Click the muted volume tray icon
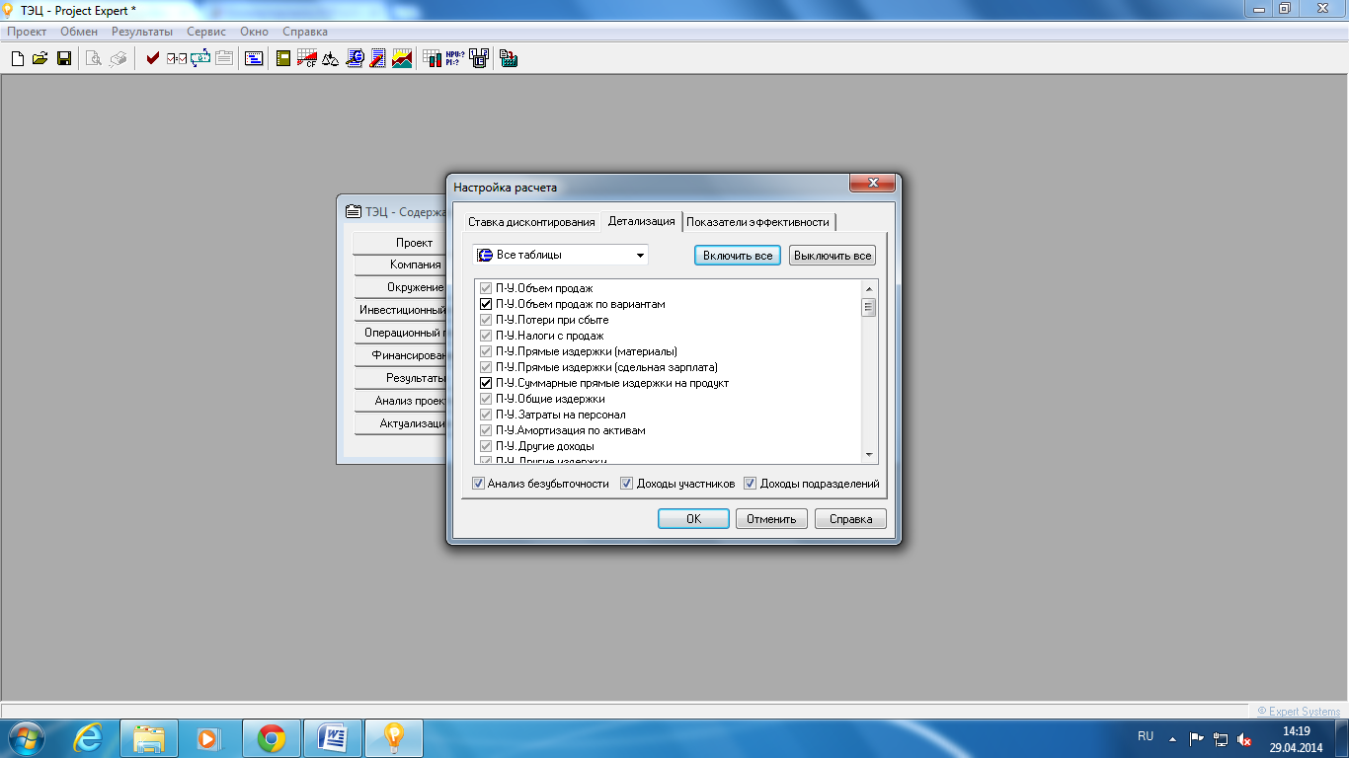Viewport: 1349px width, 758px height. pos(1244,738)
